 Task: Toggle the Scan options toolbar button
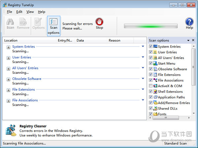pyautogui.click(x=53, y=26)
